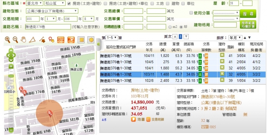Enable the 使用分區 checkbox
Viewport: 267px width, 135px height.
191,13
